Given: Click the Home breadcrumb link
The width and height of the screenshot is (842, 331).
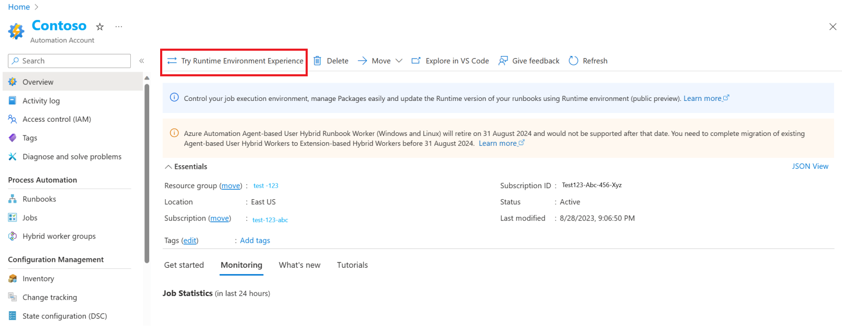Looking at the screenshot, I should 19,7.
